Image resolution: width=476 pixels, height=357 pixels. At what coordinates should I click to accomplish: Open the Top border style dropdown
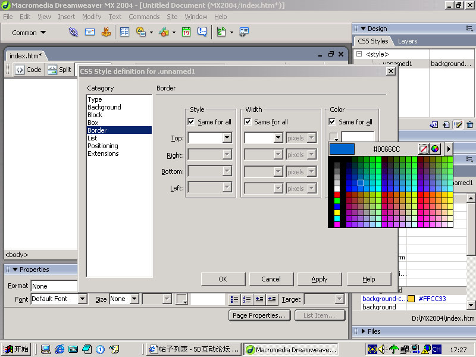coord(227,138)
